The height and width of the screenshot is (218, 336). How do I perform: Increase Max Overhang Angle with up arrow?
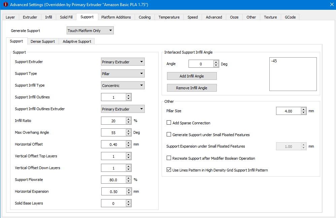point(128,131)
